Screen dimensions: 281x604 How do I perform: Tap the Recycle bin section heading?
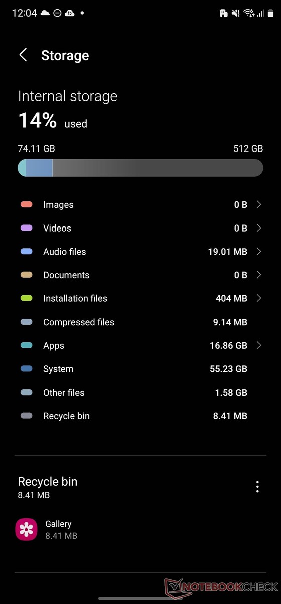pos(48,481)
